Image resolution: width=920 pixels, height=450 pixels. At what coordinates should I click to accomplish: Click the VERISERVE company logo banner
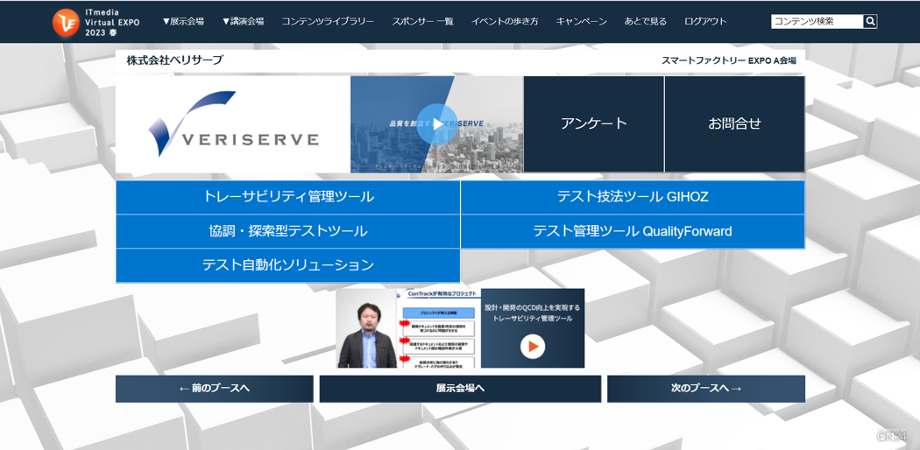[x=233, y=124]
